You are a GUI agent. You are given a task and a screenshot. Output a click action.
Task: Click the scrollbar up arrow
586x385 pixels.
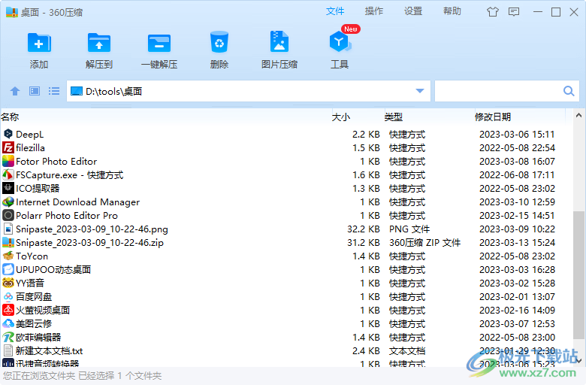click(579, 116)
